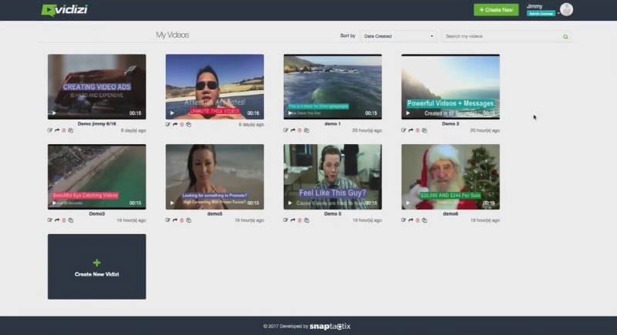Duplicate the demo 1 ocean video
The width and height of the screenshot is (617, 335).
[306, 130]
